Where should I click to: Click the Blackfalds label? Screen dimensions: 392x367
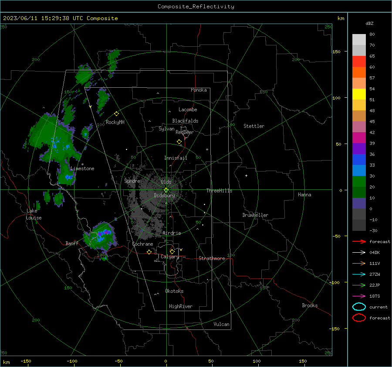click(x=185, y=121)
